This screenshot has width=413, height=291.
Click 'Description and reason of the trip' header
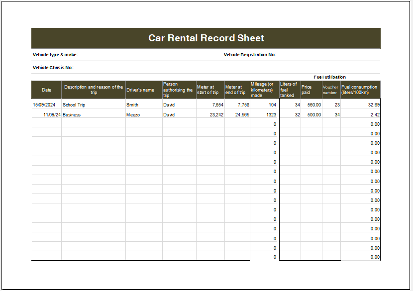pyautogui.click(x=94, y=90)
